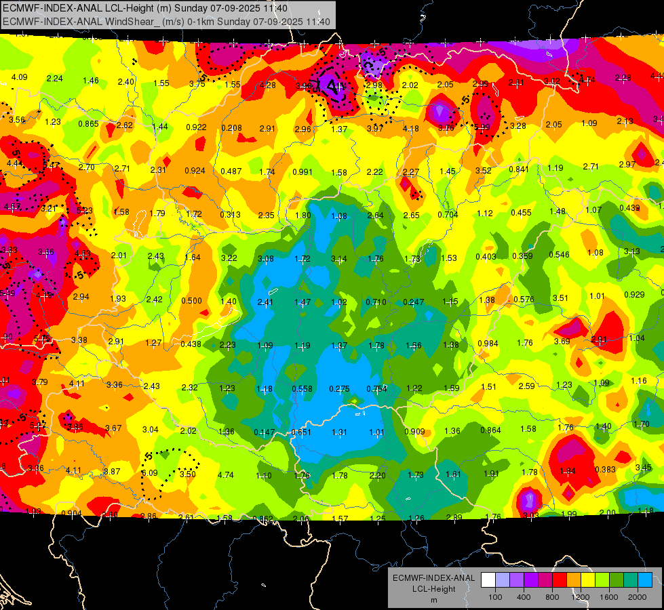Click the white legend color swatch

click(488, 579)
